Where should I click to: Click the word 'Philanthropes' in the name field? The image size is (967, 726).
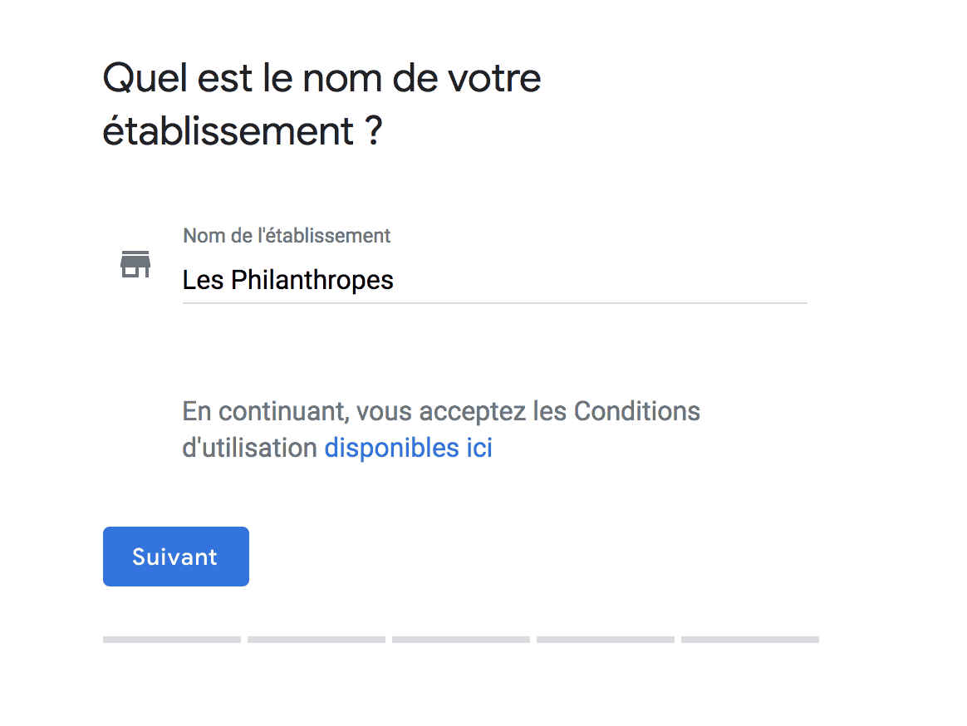click(x=312, y=281)
